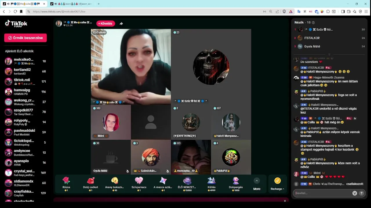Click chat user Haga-Németh Zsanna
Image resolution: width=371 pixels, height=208 pixels.
(x=329, y=77)
